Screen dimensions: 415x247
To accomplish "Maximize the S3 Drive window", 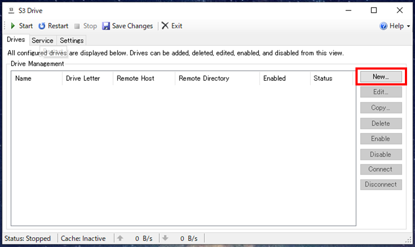I will pyautogui.click(x=374, y=10).
